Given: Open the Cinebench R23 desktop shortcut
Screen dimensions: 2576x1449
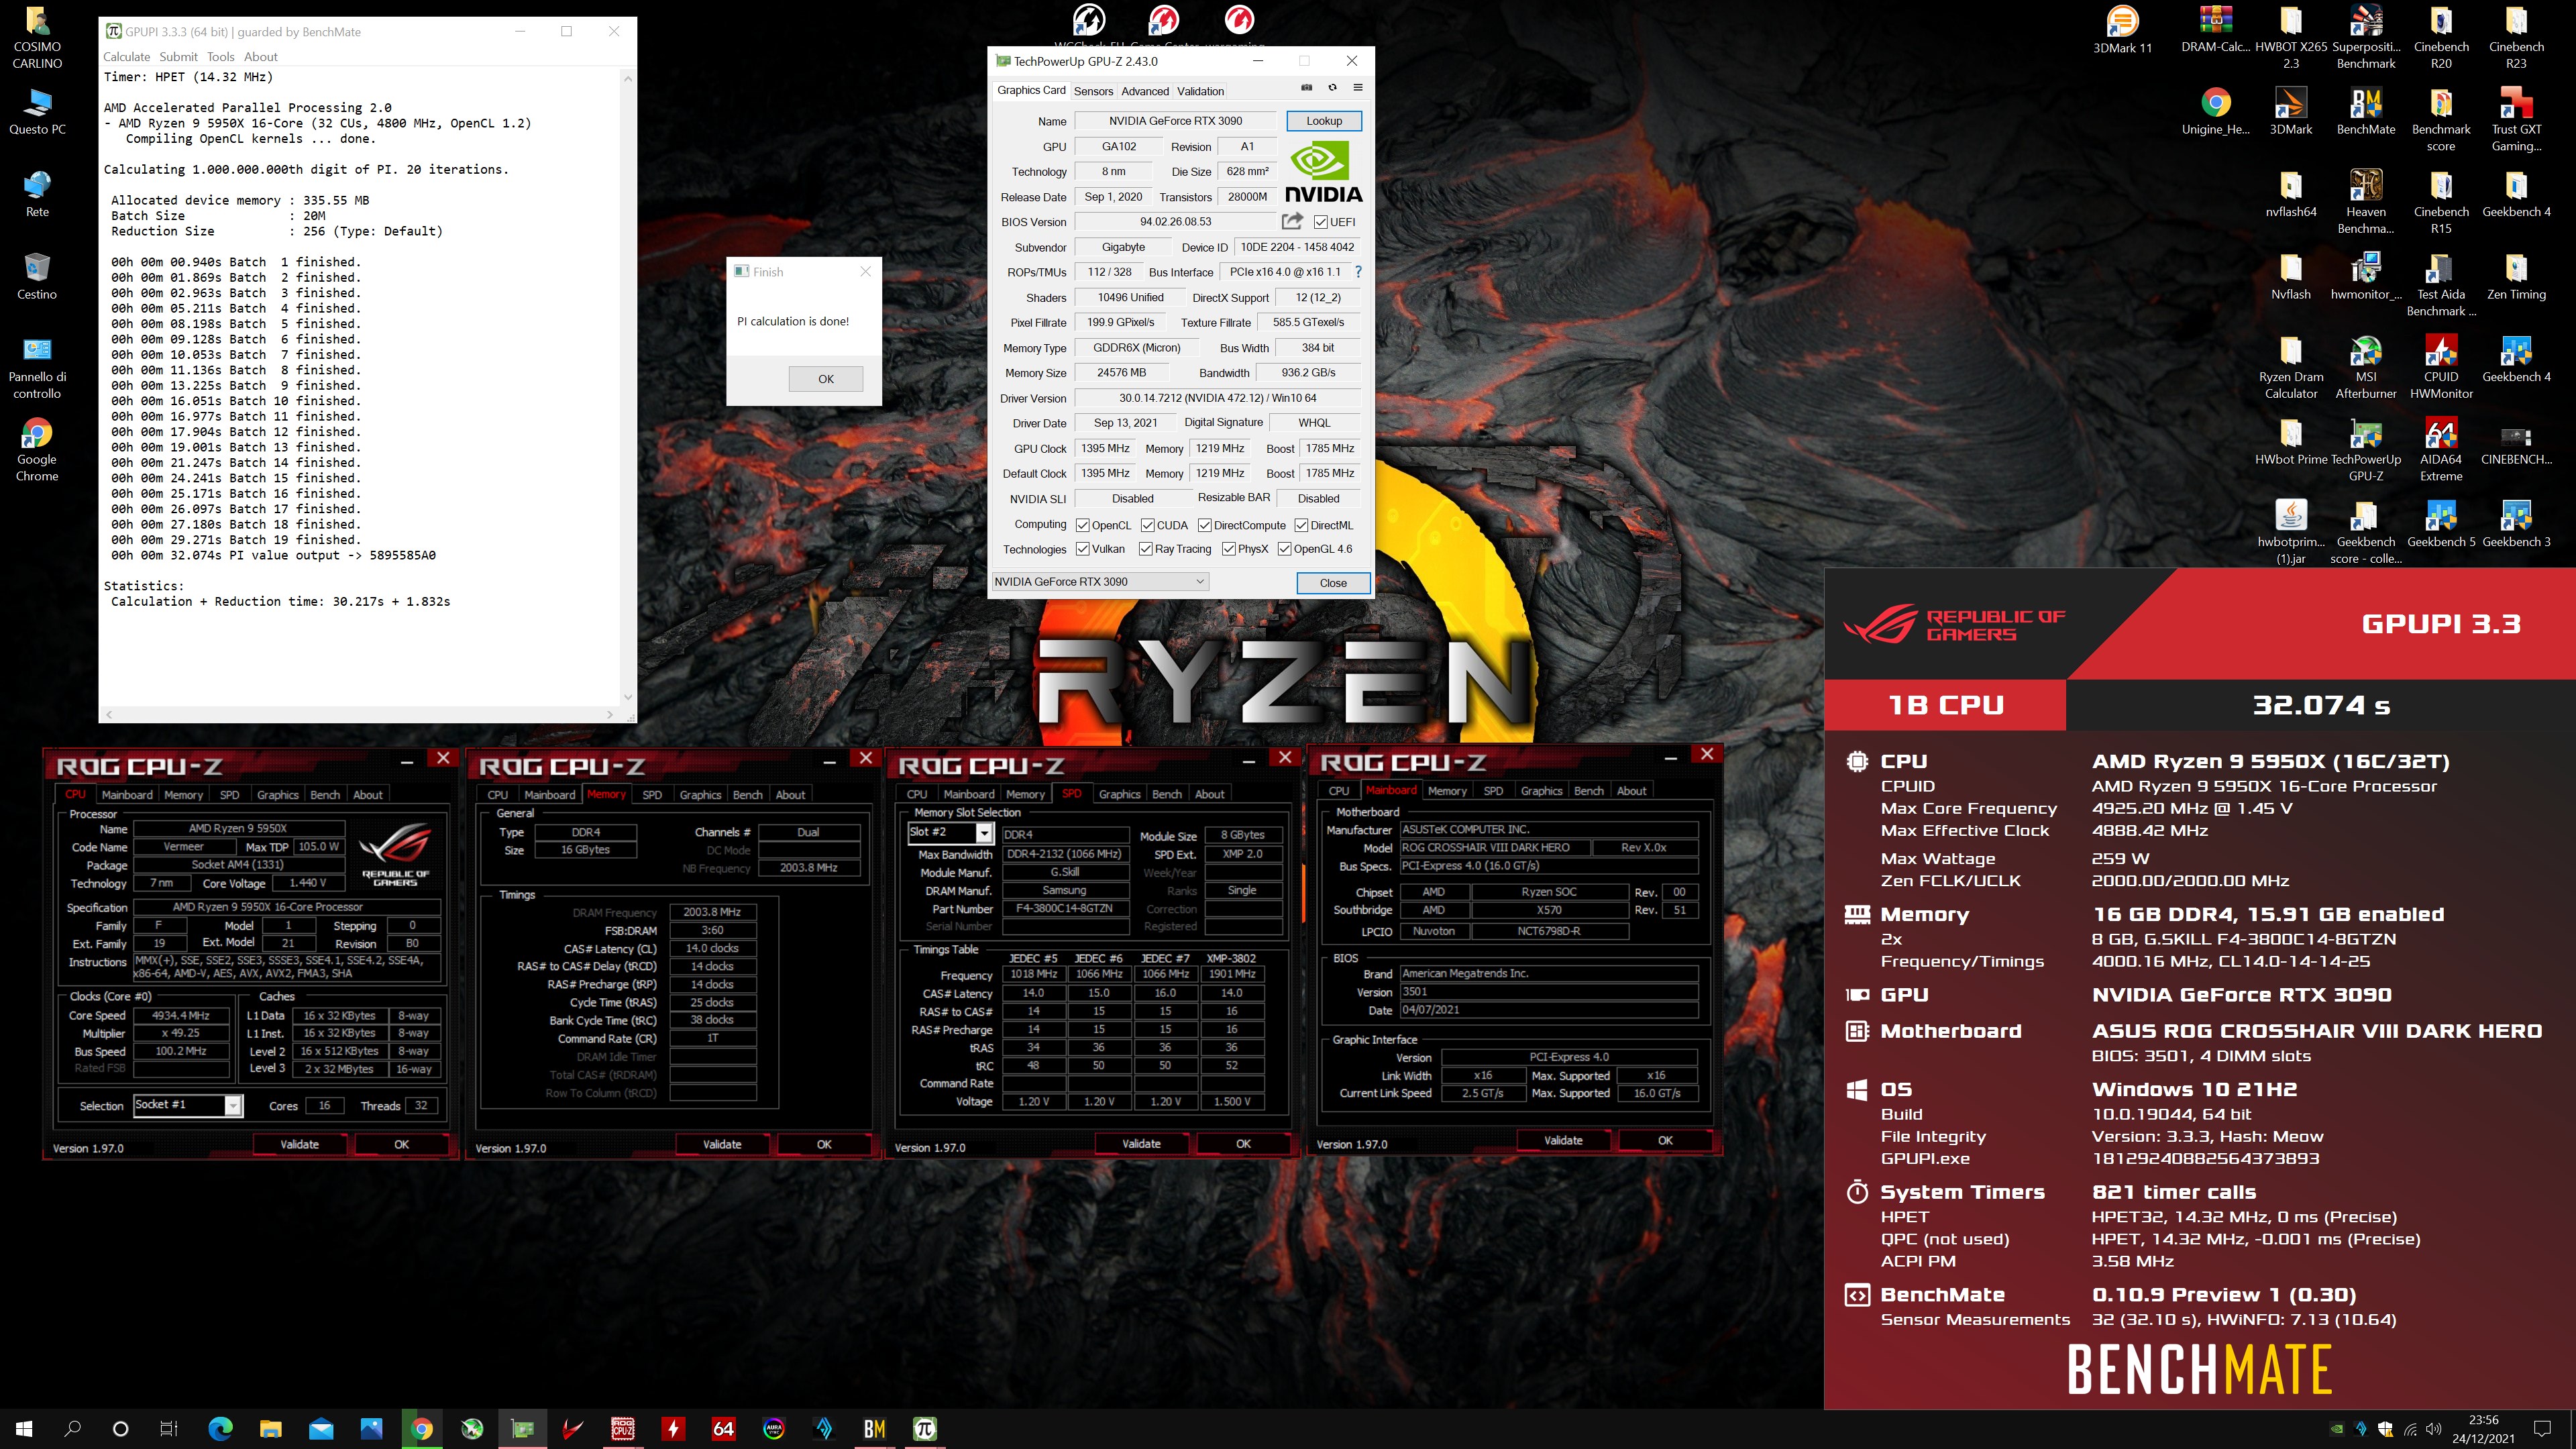Looking at the screenshot, I should 2516,37.
